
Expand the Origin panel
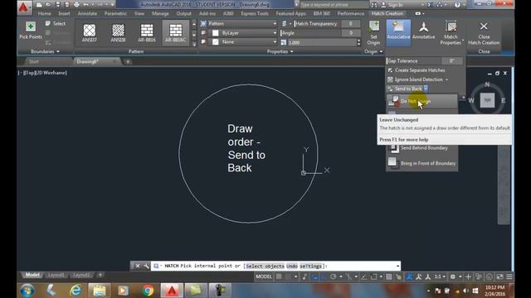click(373, 51)
